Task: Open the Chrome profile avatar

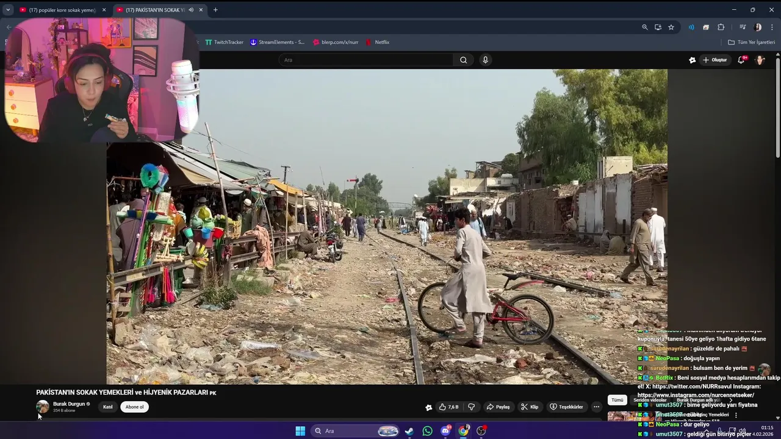Action: (x=758, y=27)
